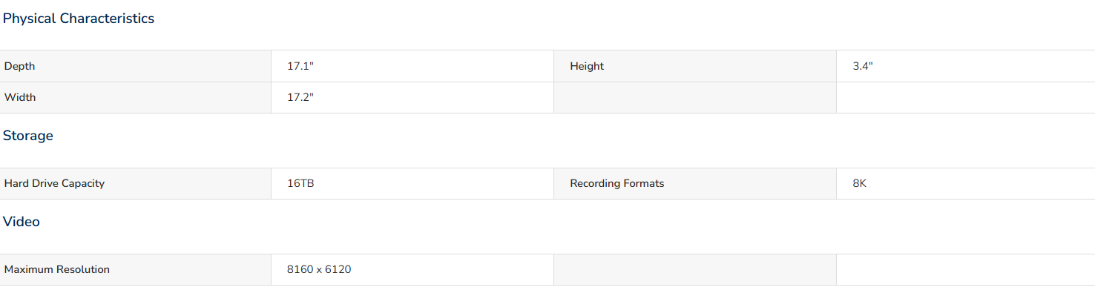Select the Depth label cell
The image size is (1095, 293).
[x=136, y=66]
